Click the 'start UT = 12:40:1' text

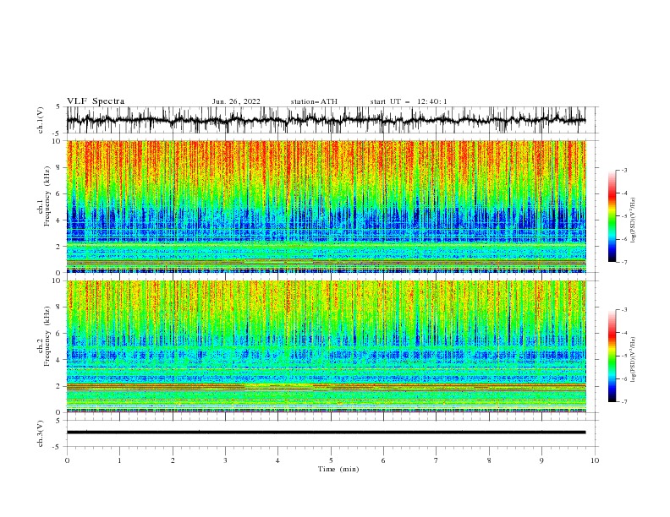coord(409,101)
